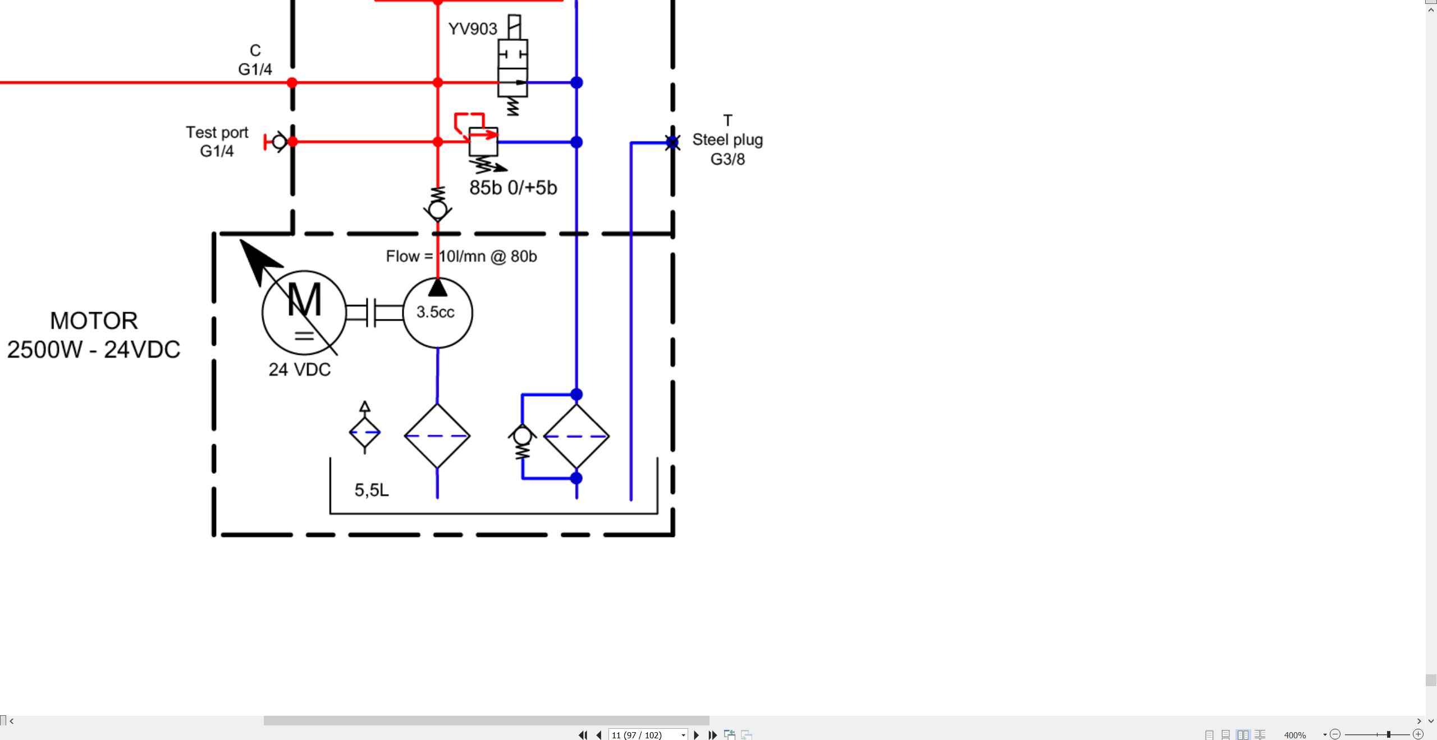This screenshot has width=1437, height=740.
Task: Click the '24 VDC' motor label
Action: [300, 369]
